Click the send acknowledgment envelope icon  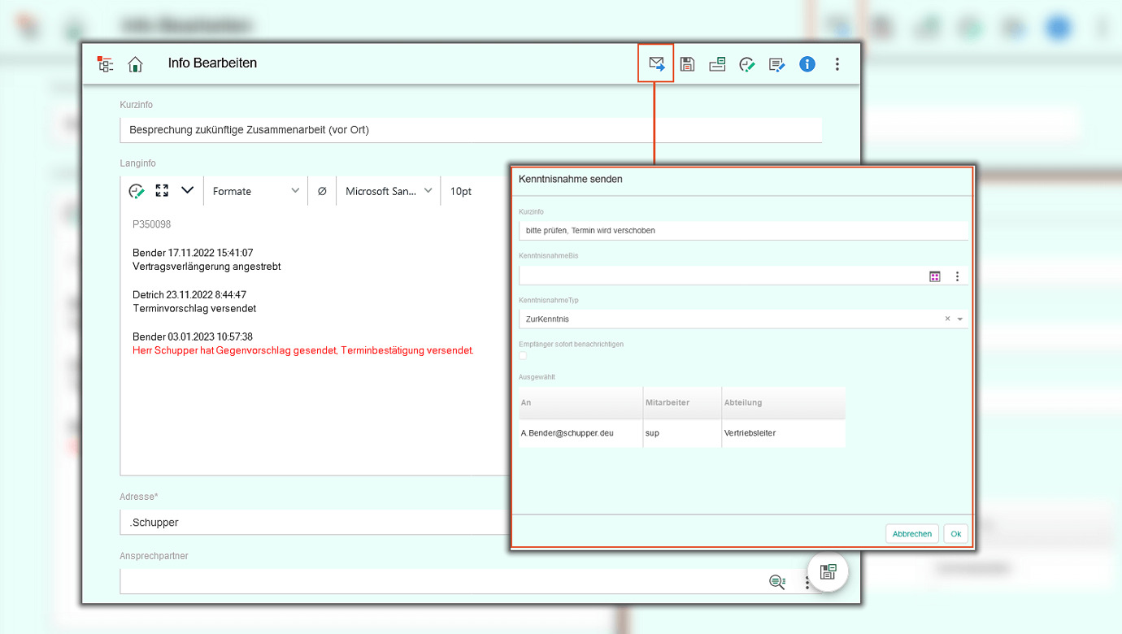656,64
